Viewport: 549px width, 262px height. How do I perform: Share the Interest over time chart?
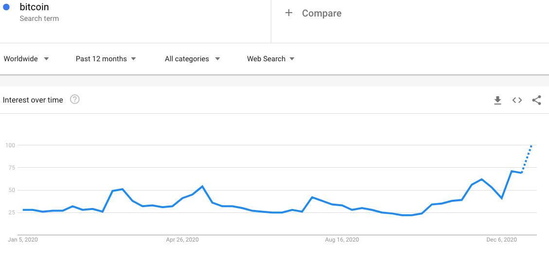(x=536, y=100)
